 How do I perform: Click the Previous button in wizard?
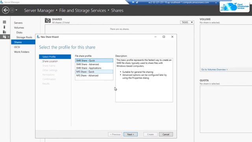click(x=115, y=134)
